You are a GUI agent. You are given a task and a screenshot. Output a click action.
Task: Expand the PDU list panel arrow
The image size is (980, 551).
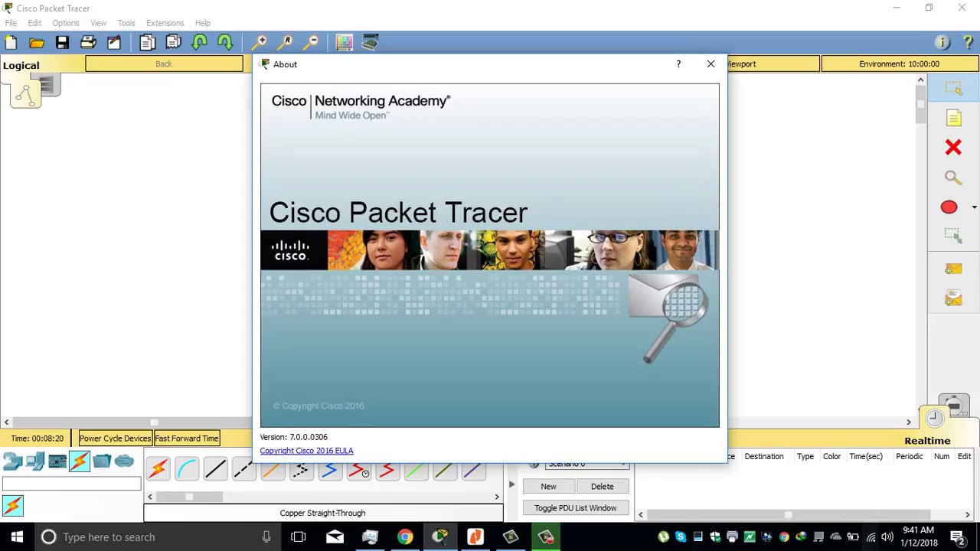511,484
